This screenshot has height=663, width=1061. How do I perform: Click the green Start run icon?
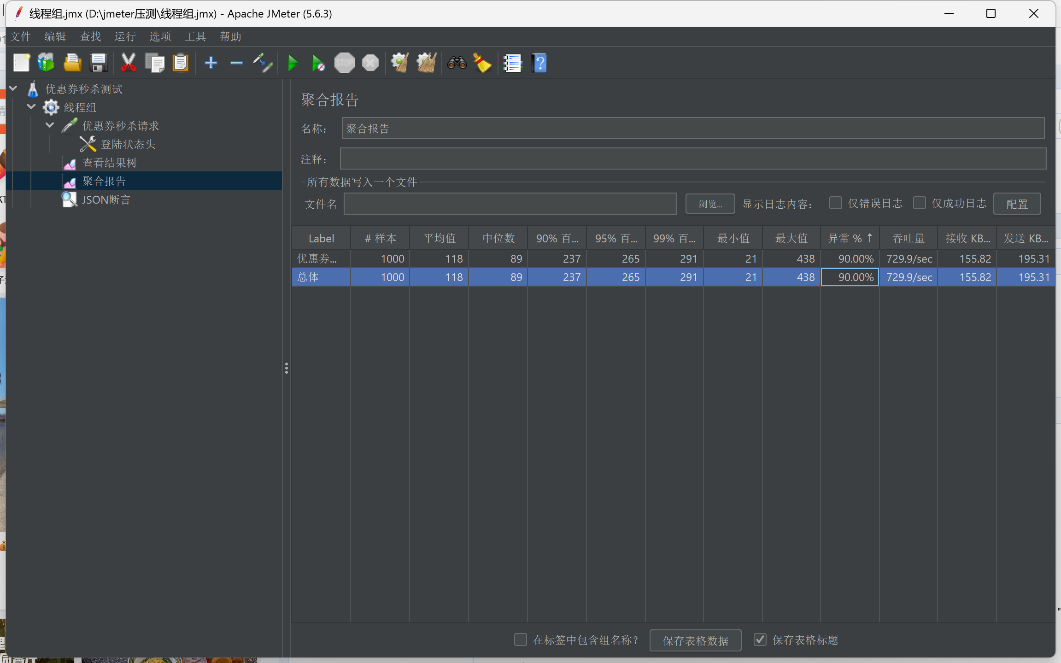point(293,63)
